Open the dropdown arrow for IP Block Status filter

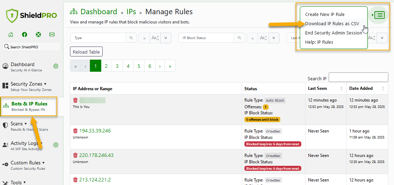click(x=274, y=38)
